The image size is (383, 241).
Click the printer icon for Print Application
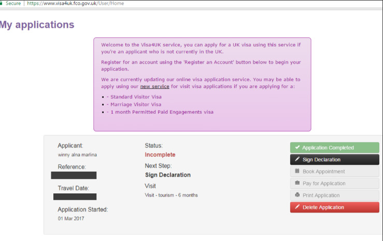297,195
